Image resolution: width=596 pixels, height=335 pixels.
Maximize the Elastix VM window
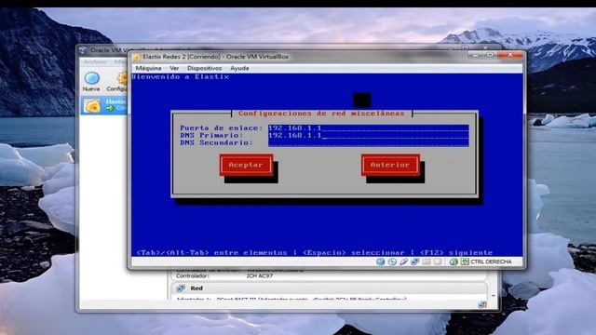(x=490, y=56)
